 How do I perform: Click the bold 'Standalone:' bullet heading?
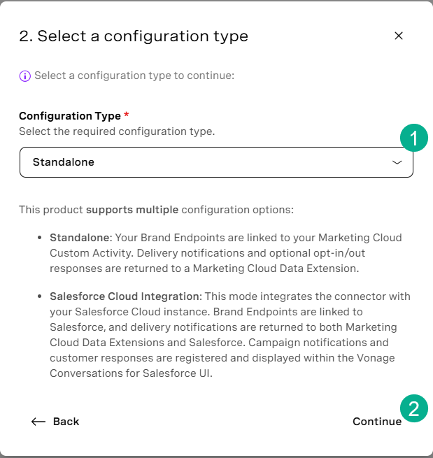coord(81,238)
